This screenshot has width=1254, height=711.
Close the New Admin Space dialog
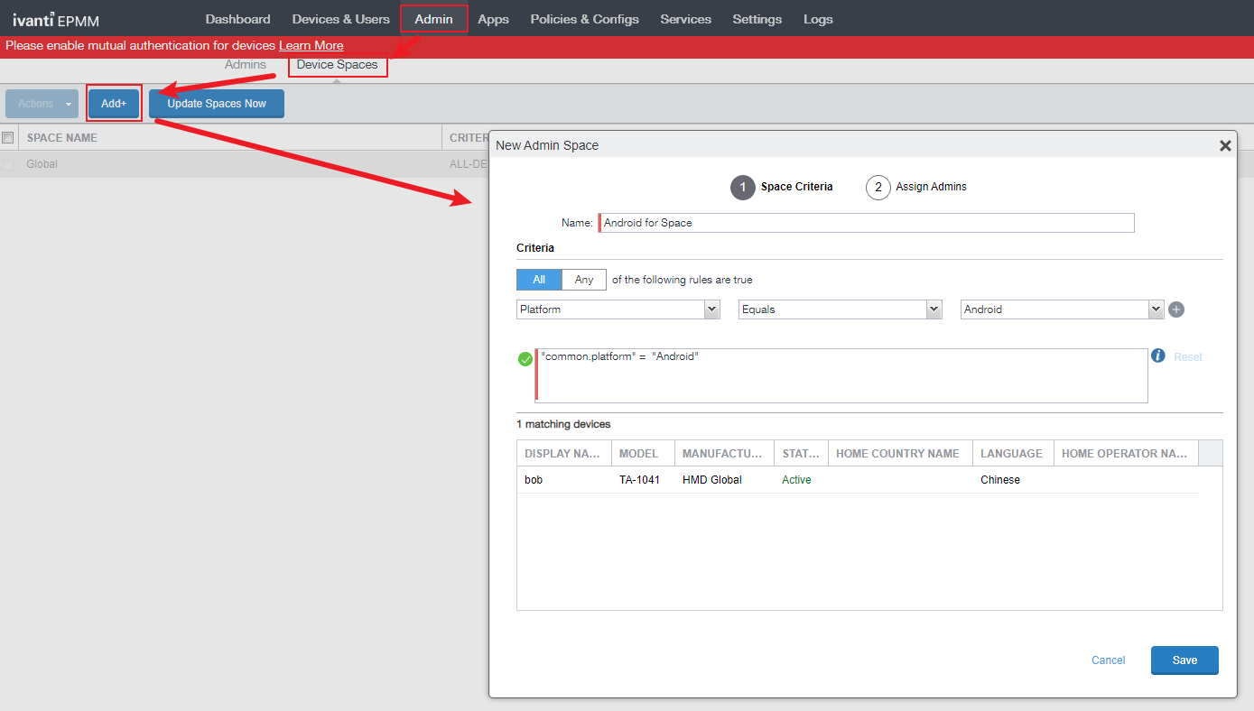click(x=1225, y=145)
